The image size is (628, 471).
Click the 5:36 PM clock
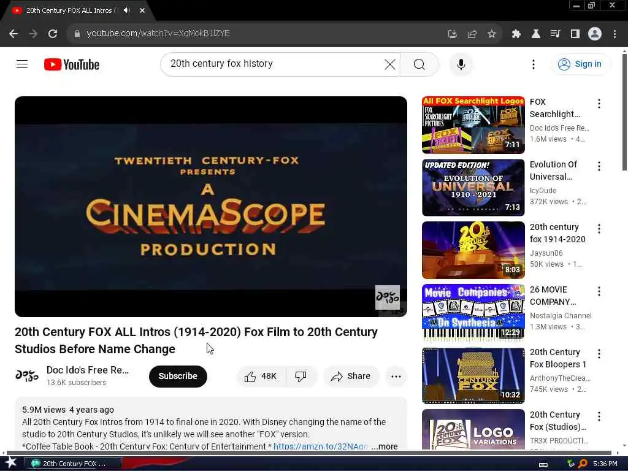[605, 464]
